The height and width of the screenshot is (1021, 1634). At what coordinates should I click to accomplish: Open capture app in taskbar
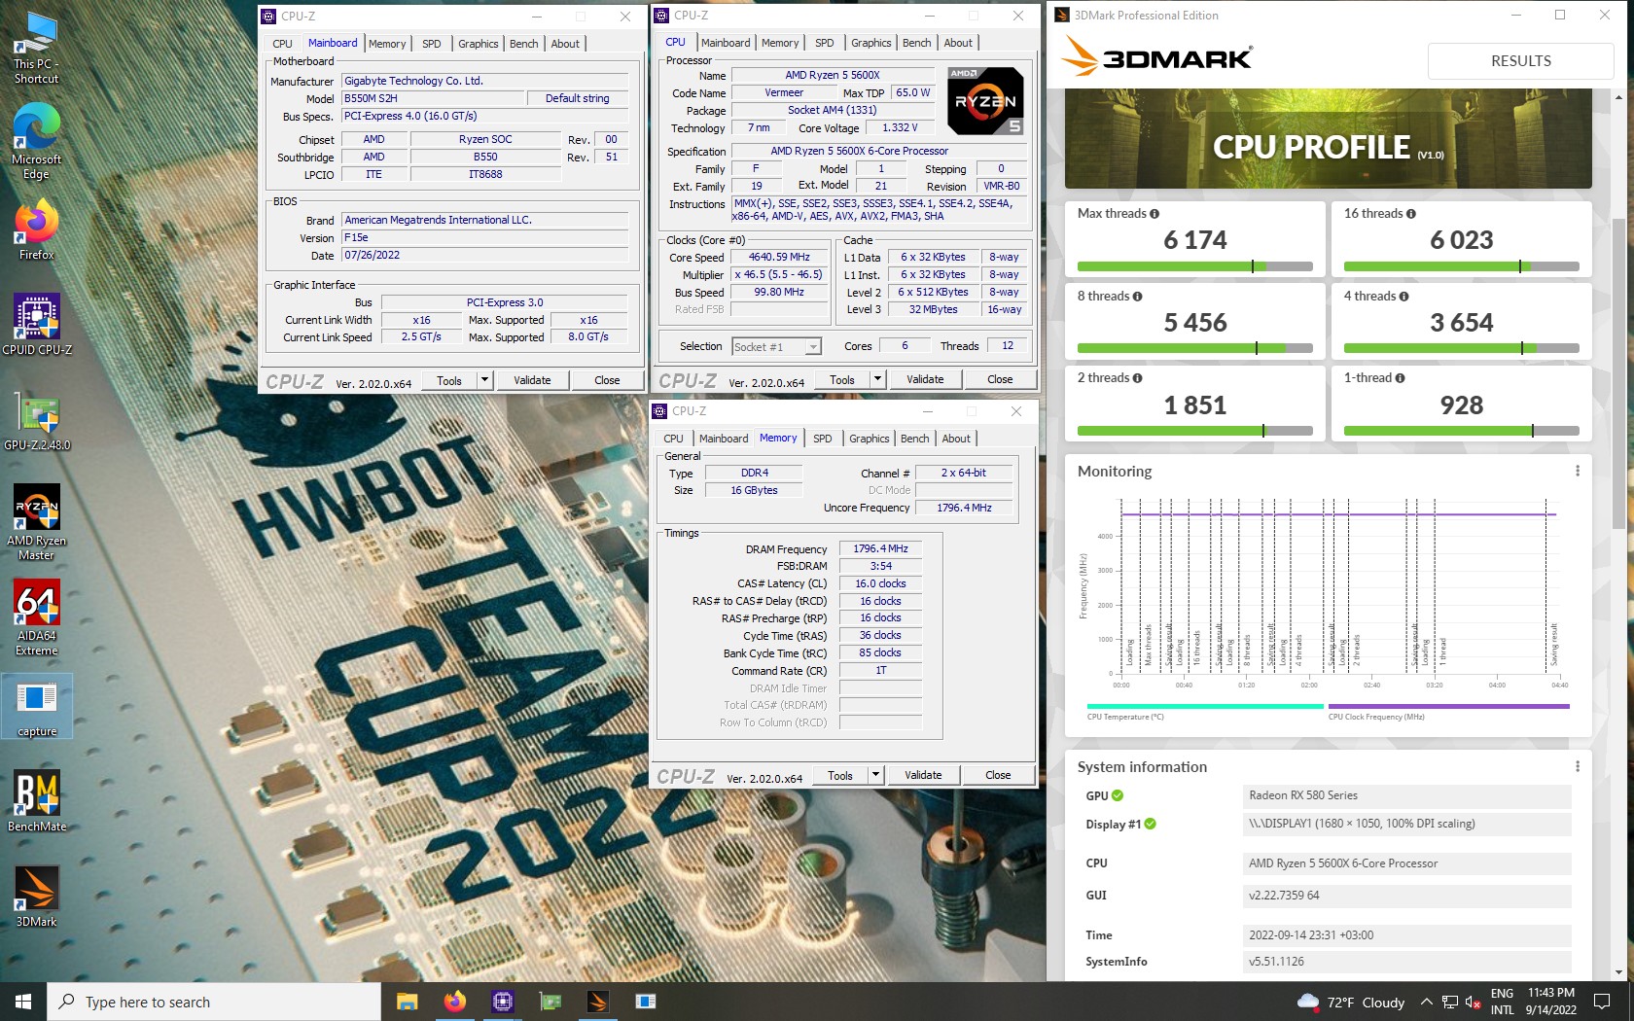coord(646,1002)
